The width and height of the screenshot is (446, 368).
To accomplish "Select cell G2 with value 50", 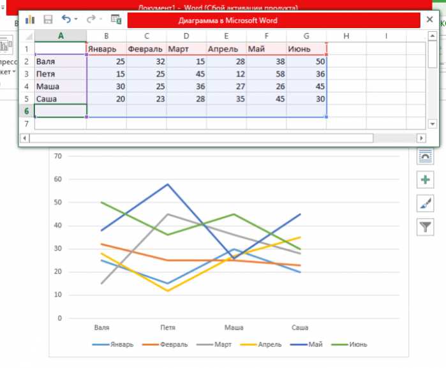I will pyautogui.click(x=306, y=61).
